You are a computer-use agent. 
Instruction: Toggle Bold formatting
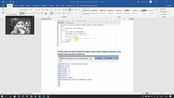[21, 13]
